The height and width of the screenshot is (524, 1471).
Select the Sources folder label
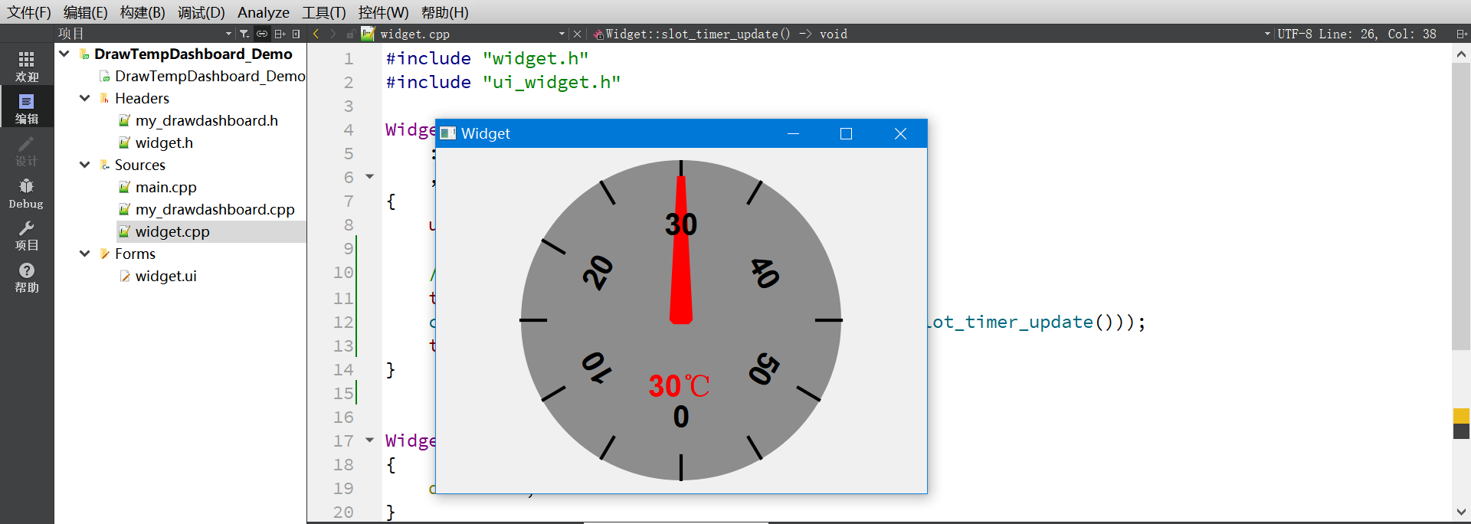tap(139, 165)
